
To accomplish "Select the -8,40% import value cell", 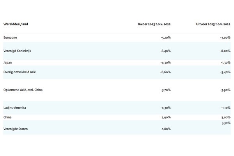I will tap(165, 51).
